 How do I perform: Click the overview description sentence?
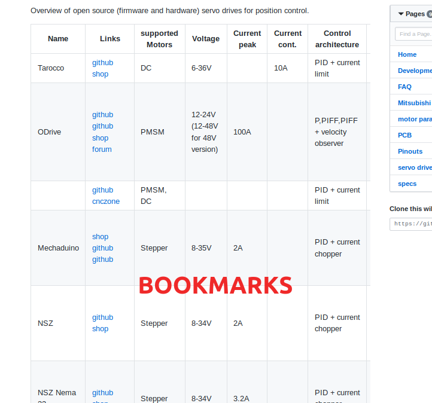[170, 11]
